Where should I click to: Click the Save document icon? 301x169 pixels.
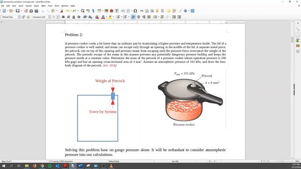(x=18, y=11)
